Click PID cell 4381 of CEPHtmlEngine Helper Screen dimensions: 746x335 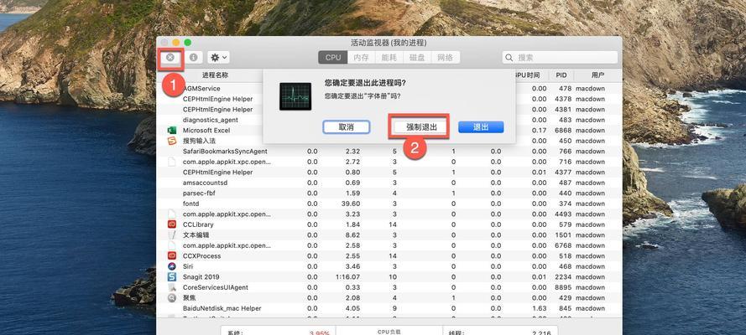pyautogui.click(x=563, y=110)
